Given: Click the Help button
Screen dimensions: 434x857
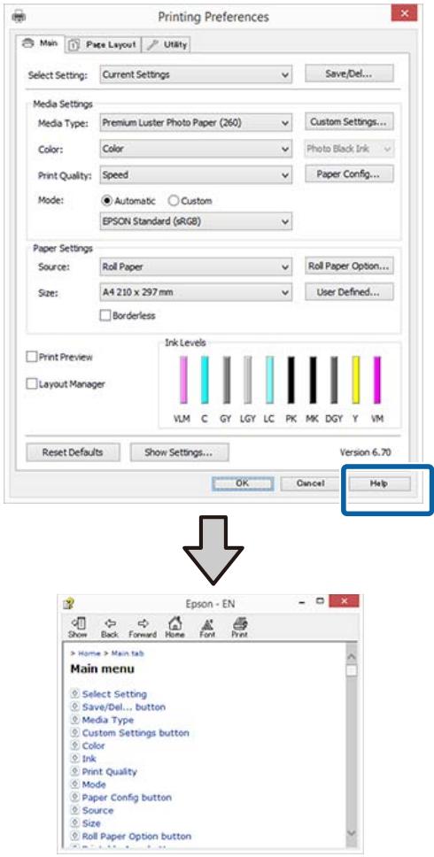Looking at the screenshot, I should [x=379, y=483].
